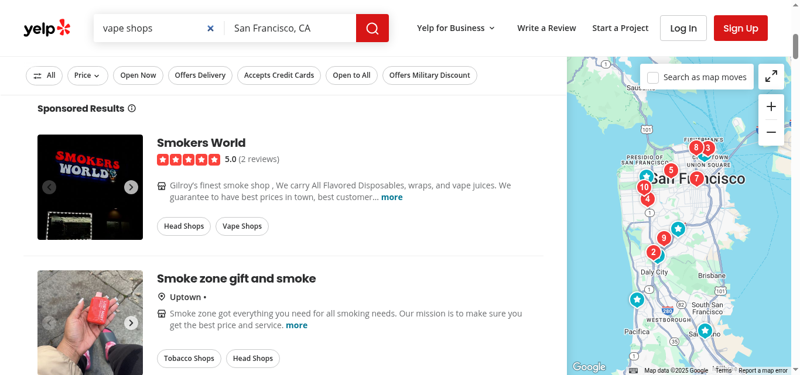The image size is (800, 375).
Task: Show previous Smokers World photo
Action: click(x=49, y=187)
